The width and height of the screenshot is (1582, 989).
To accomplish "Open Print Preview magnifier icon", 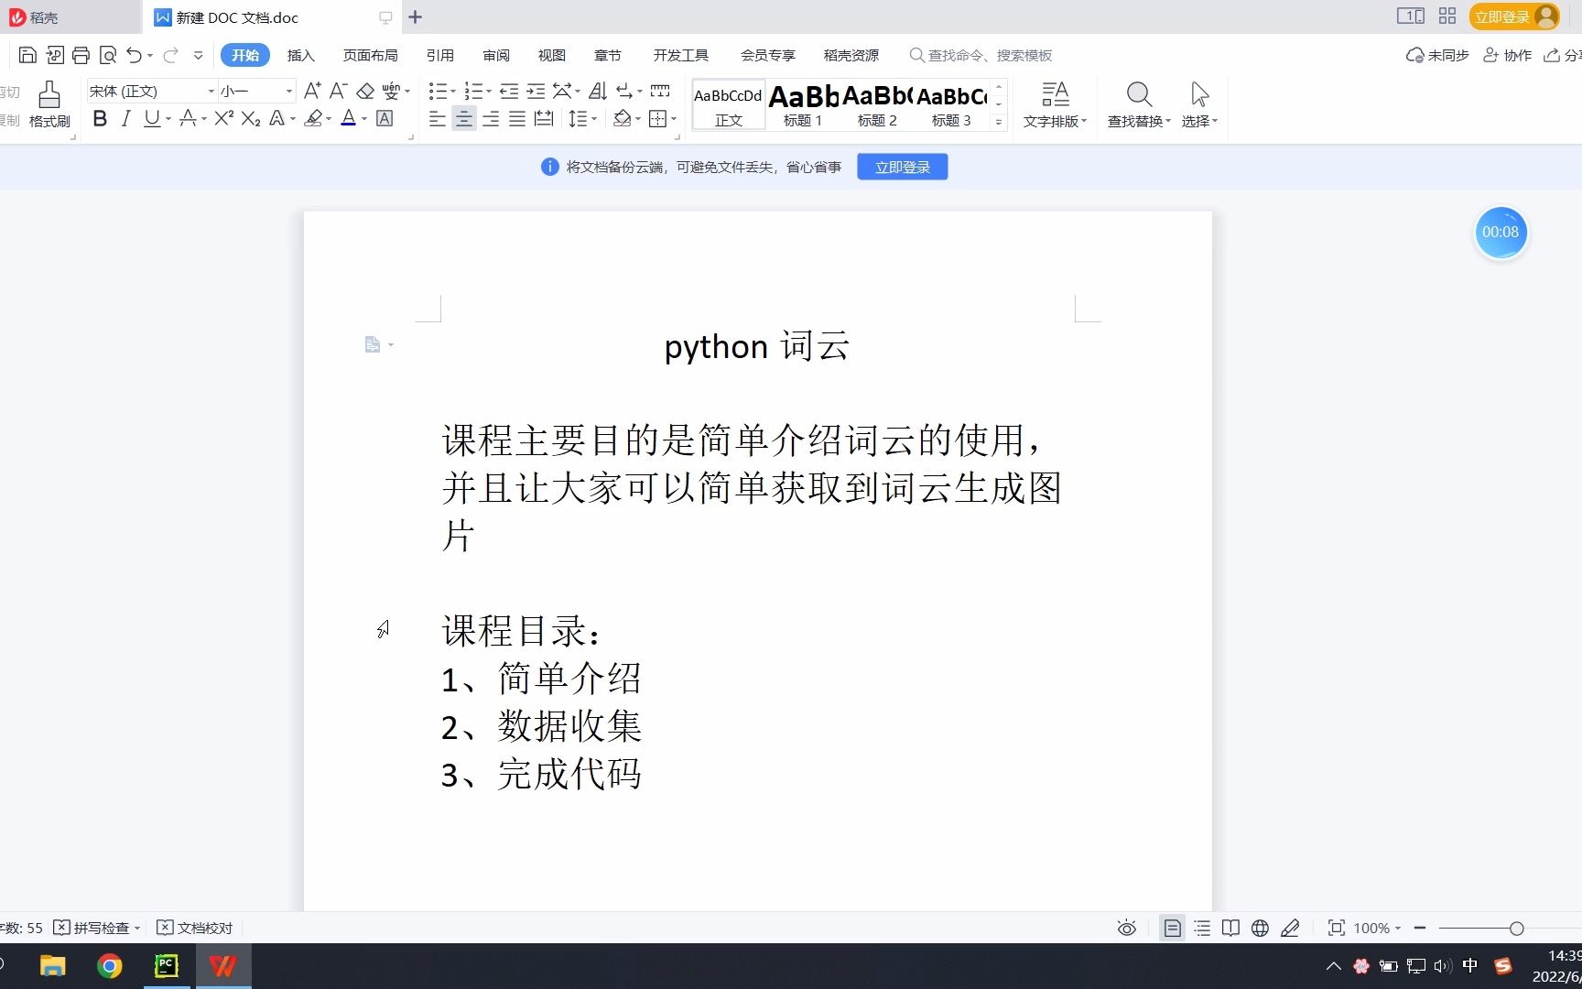I will tap(107, 55).
